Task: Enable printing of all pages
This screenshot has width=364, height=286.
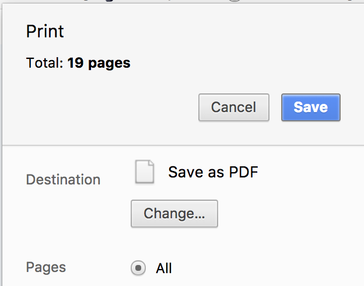Action: [138, 268]
